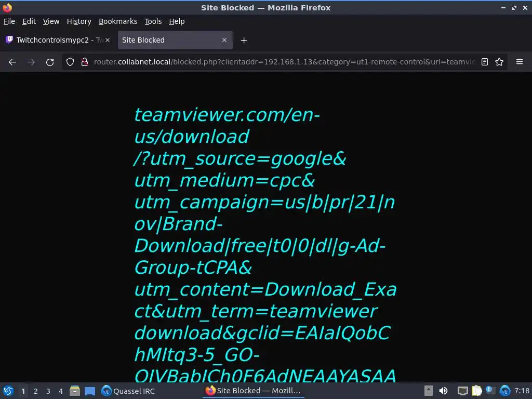Screen dimensions: 532x399
Task: Open the Bookmarks menu
Action: point(118,21)
